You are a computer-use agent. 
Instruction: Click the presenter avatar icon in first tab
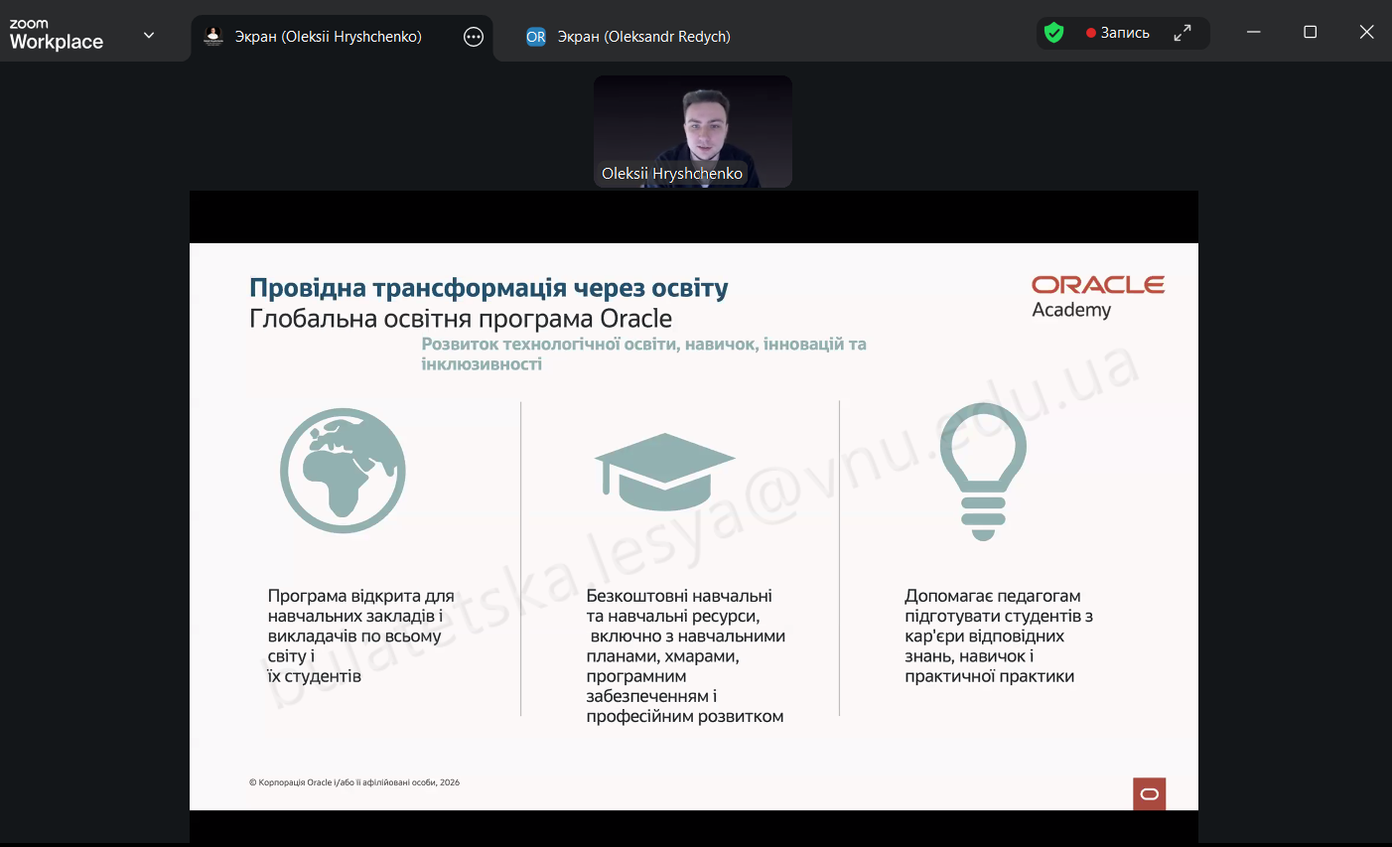(x=213, y=37)
